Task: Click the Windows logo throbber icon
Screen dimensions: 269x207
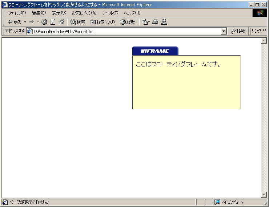Action: coord(260,13)
